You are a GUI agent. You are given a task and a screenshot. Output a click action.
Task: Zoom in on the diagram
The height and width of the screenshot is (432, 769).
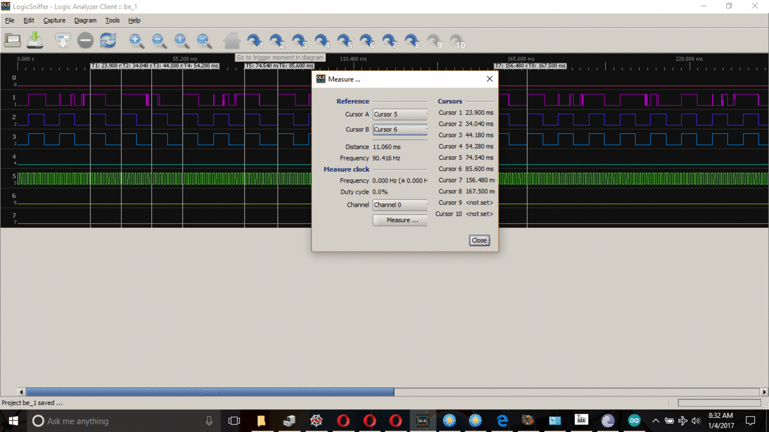[x=136, y=40]
